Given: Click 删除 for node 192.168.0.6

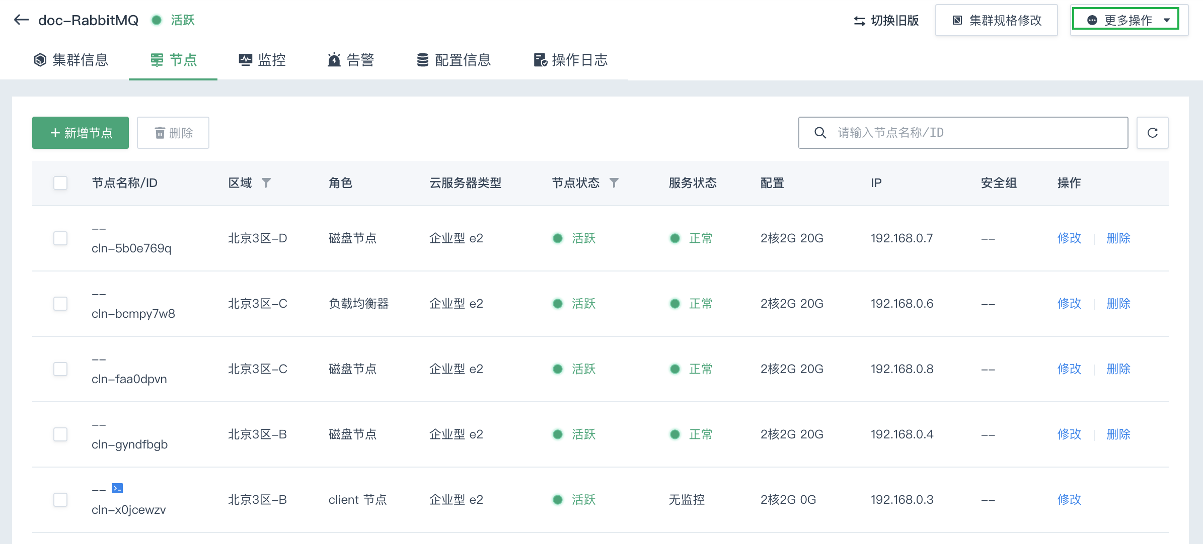Looking at the screenshot, I should point(1118,304).
